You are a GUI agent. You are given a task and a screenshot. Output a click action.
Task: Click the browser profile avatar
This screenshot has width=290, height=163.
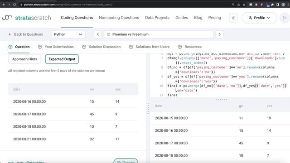pyautogui.click(x=283, y=5)
